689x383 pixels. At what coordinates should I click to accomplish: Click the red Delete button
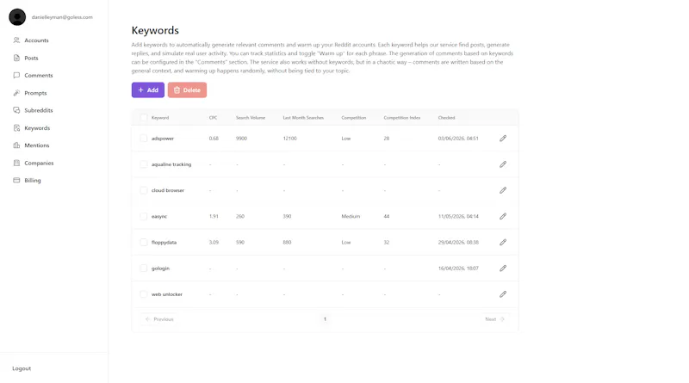click(x=187, y=90)
